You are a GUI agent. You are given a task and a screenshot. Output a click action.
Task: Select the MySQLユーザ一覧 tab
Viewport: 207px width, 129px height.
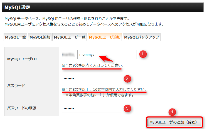[70, 37]
